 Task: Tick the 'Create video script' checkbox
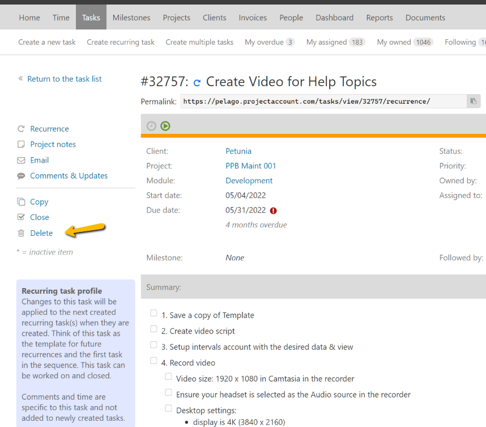[154, 329]
